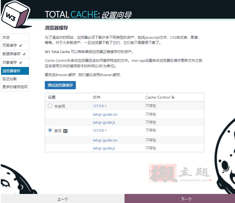Image resolution: width=235 pixels, height=203 pixels.
Task: Open the 对象缓存 step
Action: [x=15, y=63]
